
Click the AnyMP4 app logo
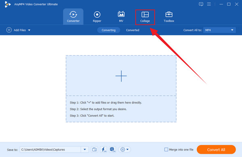(7, 4)
